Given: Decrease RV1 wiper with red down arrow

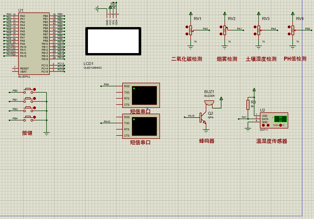Looking at the screenshot, I should (x=187, y=34).
